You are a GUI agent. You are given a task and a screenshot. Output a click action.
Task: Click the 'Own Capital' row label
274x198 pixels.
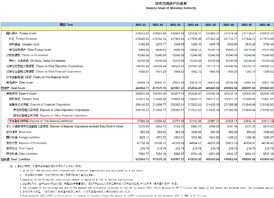tap(26, 148)
